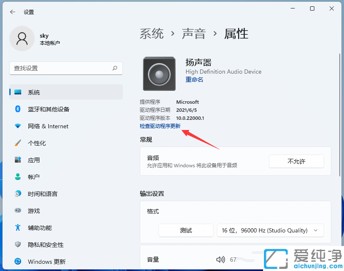The height and width of the screenshot is (271, 344).
Task: Click the 重命名 (Rename) link
Action: 194,80
